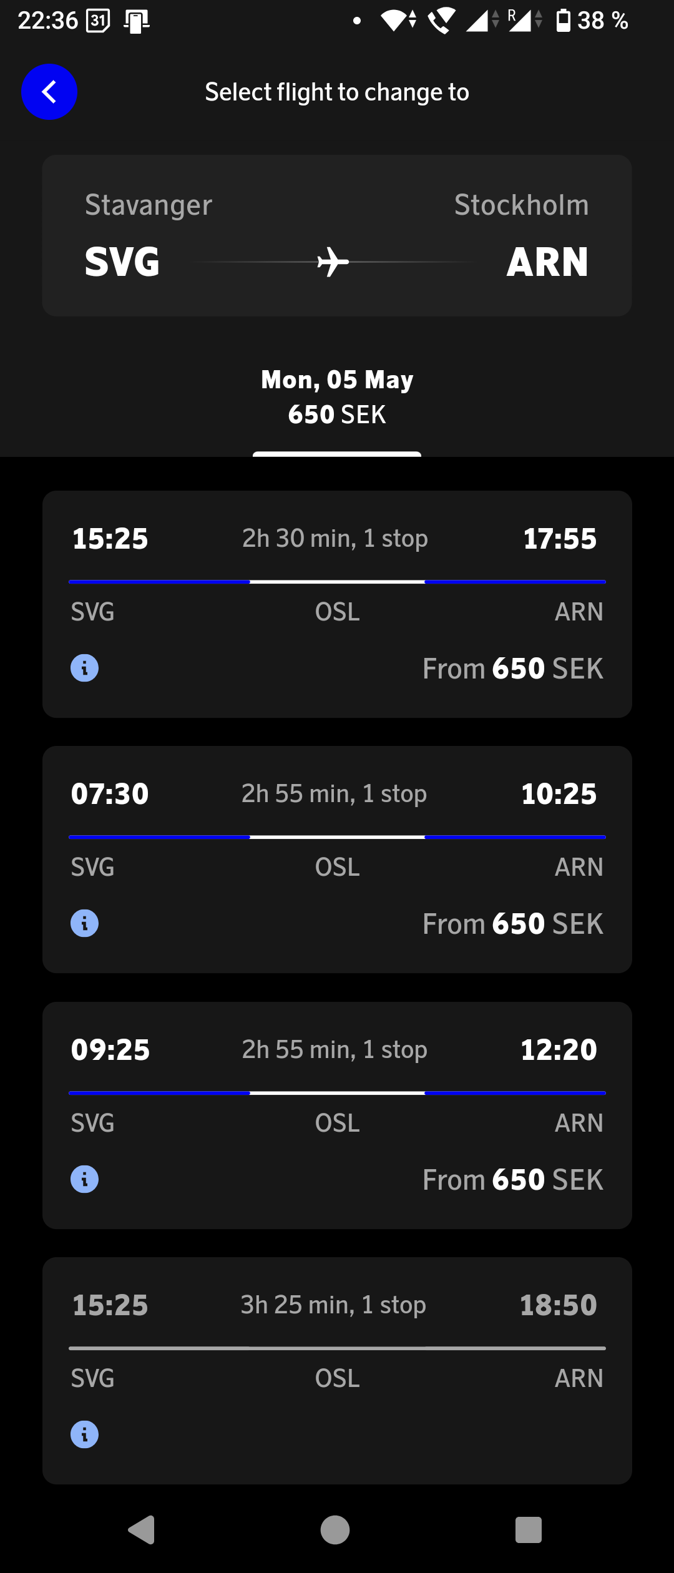The width and height of the screenshot is (674, 1573).
Task: Tap 'From 650 SEK' on the 07:30 flight
Action: [512, 924]
